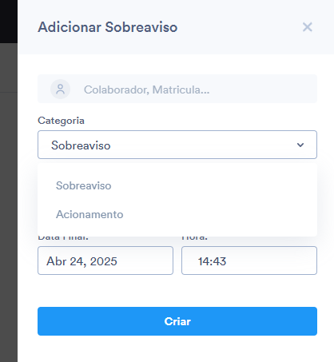Viewport: 334px width, 362px height.
Task: Click the light header strip beside the title
Action: 240,27
